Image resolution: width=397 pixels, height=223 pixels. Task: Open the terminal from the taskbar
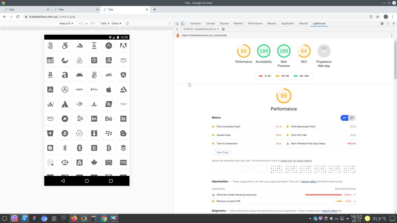64,218
